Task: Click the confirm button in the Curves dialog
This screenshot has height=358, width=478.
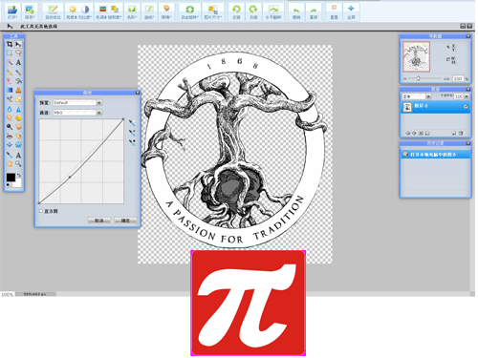Action: point(125,221)
